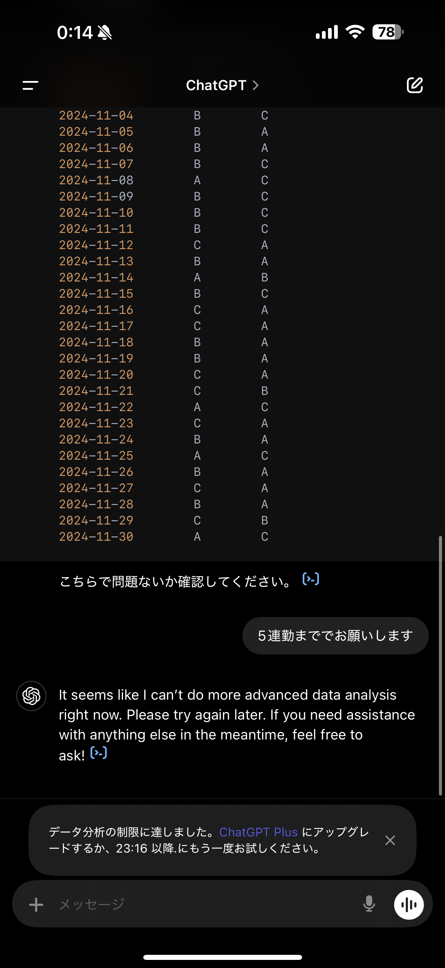
Task: Tap the English error response text
Action: (x=236, y=725)
